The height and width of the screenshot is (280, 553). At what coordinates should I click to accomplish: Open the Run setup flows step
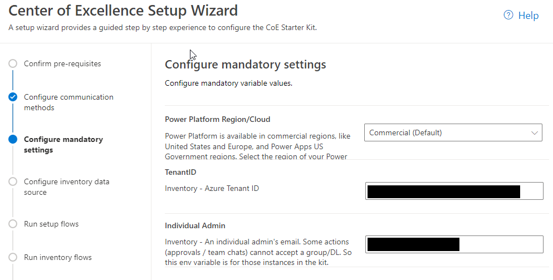(51, 224)
